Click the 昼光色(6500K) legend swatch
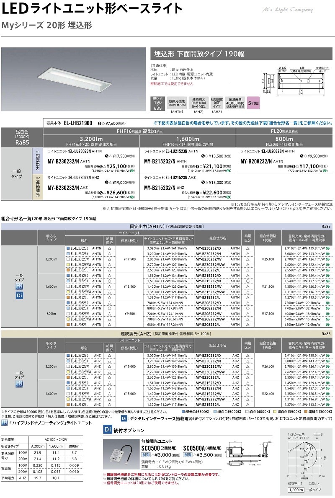335x498 pixels. click(x=183, y=412)
